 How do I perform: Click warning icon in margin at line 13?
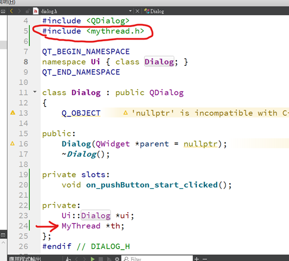point(13,113)
